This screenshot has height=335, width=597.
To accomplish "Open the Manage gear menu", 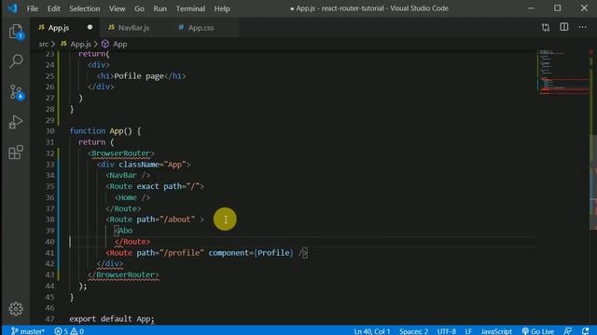I will tap(16, 309).
